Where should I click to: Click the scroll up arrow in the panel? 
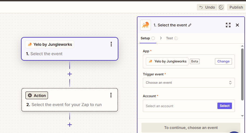242,46
